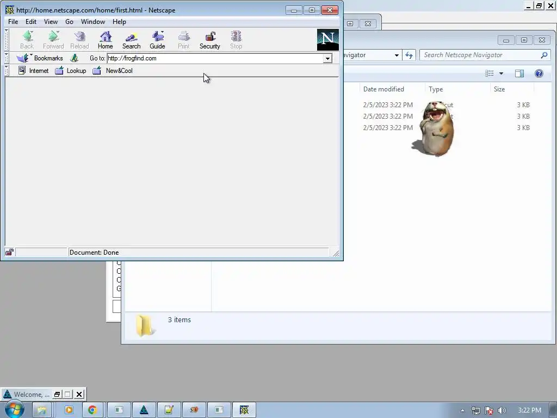Click the Explorer refresh button beside address bar
Viewport: 557px width, 418px height.
pos(409,55)
